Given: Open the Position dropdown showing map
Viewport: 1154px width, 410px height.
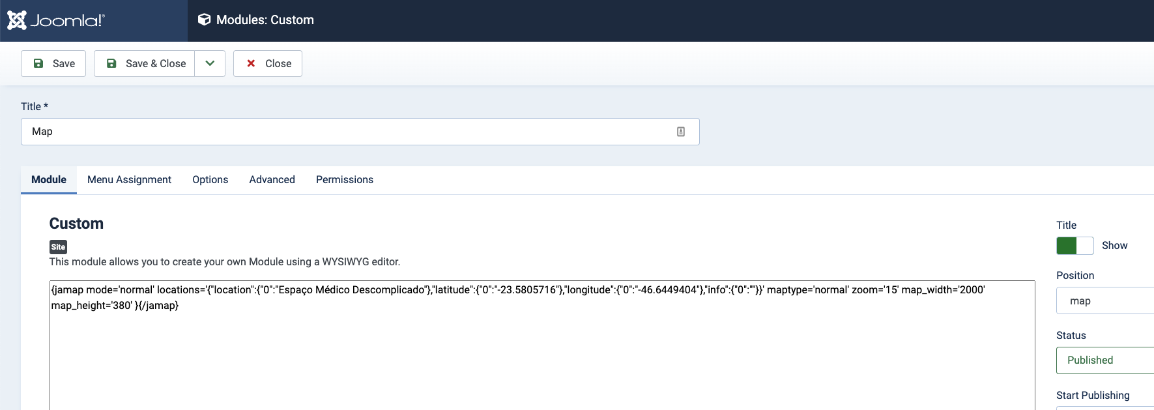Looking at the screenshot, I should (x=1108, y=300).
